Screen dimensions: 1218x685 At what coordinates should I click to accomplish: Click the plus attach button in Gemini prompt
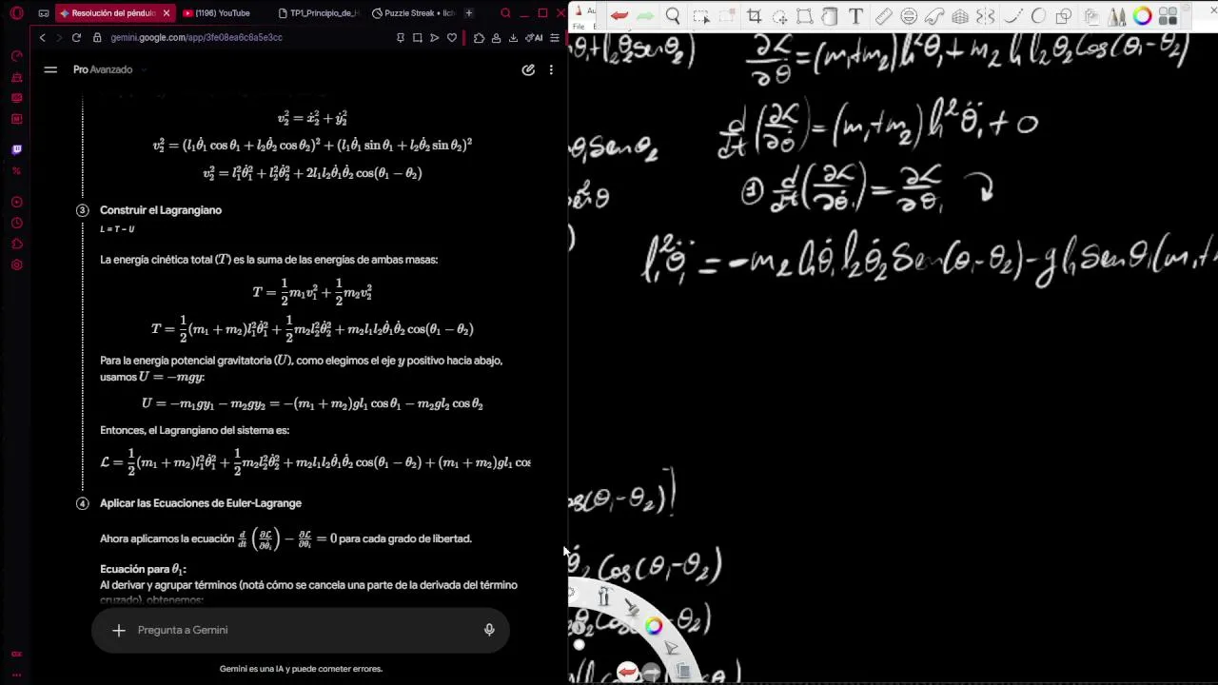tap(119, 630)
